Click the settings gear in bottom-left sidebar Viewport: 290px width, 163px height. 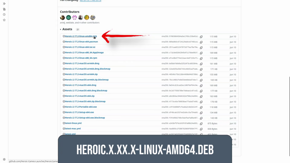tap(4, 159)
